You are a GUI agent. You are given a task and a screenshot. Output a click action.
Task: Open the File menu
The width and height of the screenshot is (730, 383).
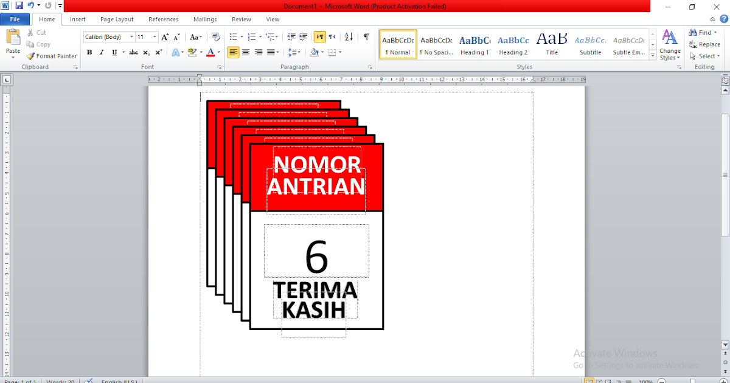15,19
